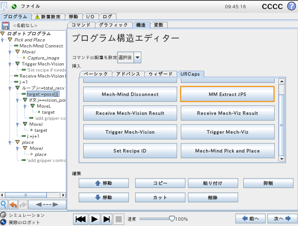Click the double-arrow dashed navigation button
Screen dimensions: 298x226
(47, 205)
